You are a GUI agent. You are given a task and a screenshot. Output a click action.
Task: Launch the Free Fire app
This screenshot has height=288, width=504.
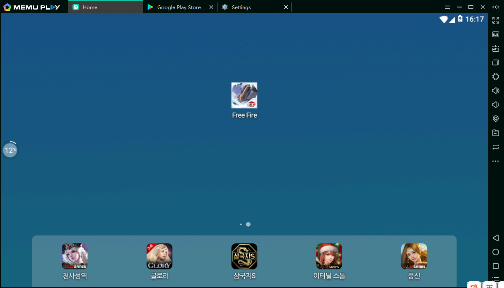coord(244,96)
